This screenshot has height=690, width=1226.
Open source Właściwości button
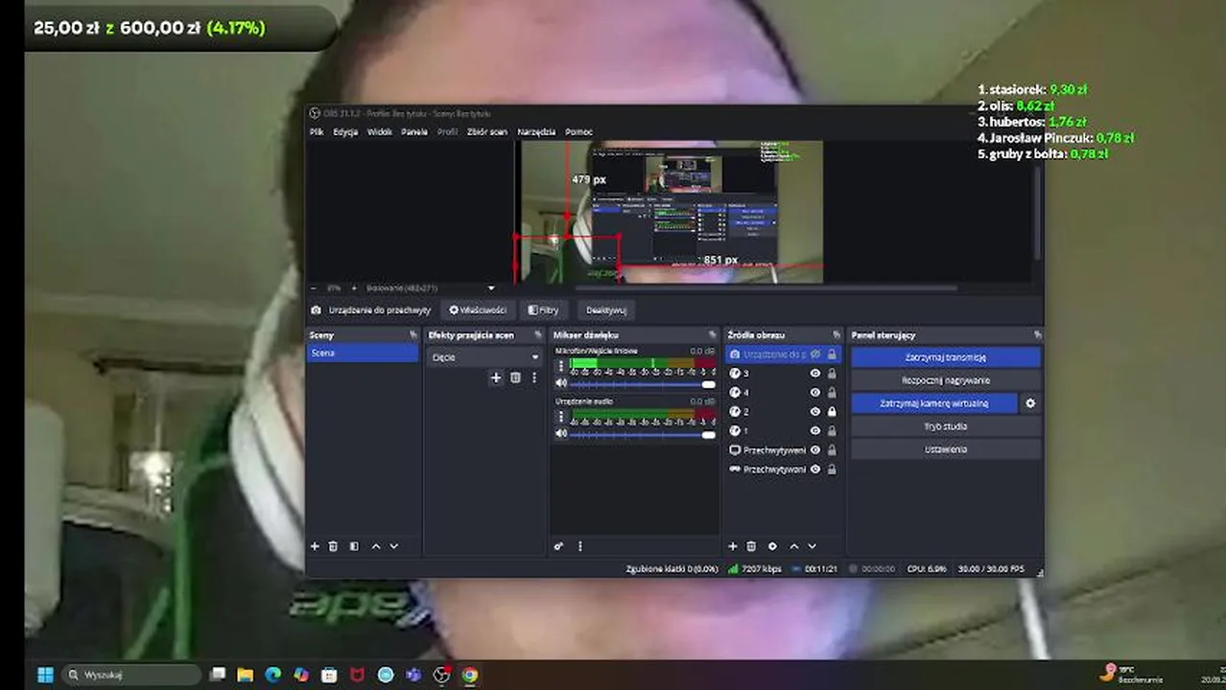coord(478,310)
